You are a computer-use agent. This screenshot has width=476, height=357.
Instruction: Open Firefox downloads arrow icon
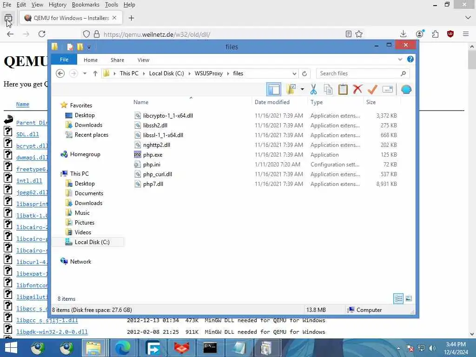tap(403, 34)
